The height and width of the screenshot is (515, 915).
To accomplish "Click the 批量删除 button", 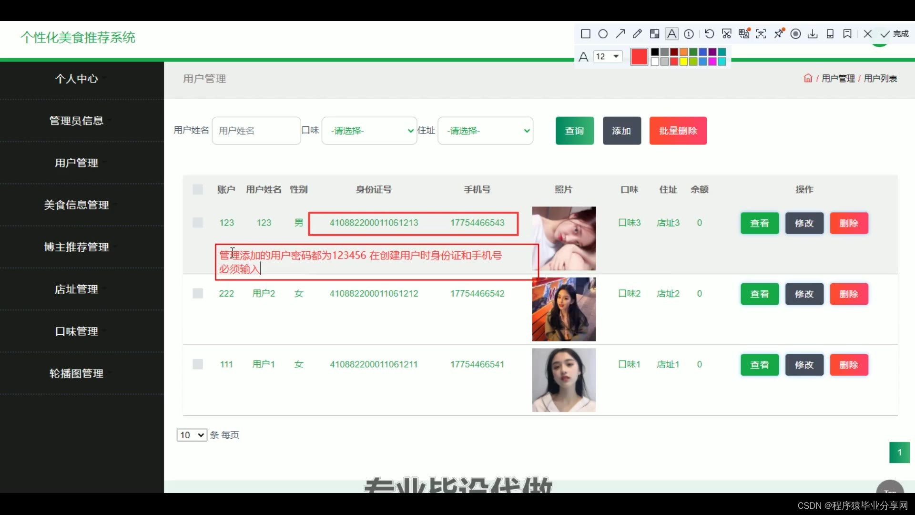I will coord(678,131).
